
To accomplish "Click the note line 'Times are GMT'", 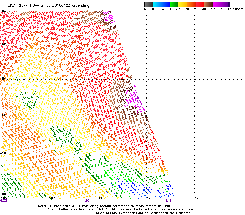I will click(x=64, y=206).
